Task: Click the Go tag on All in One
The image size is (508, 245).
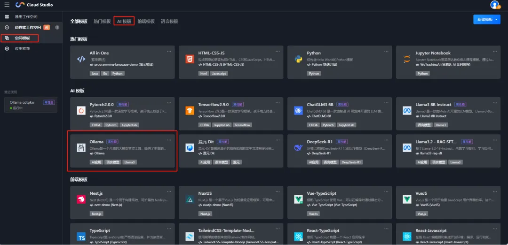Action: 105,73
